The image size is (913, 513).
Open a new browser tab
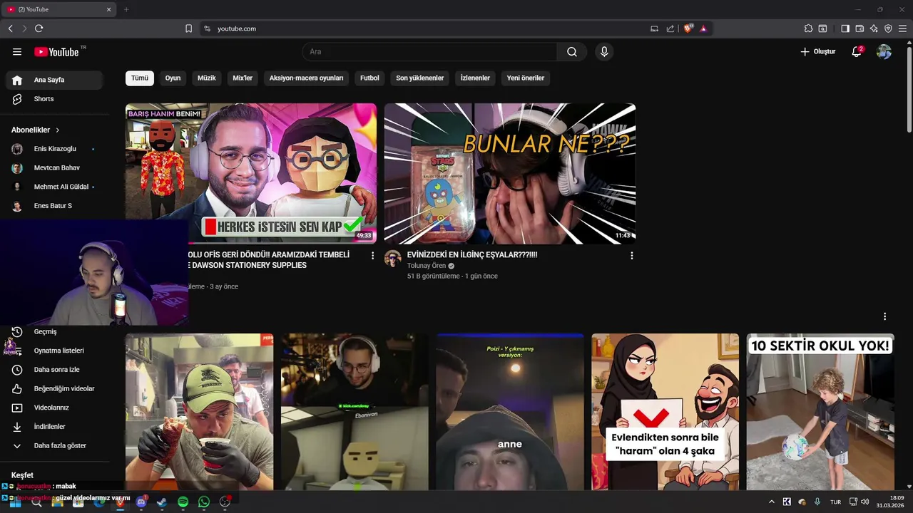[126, 9]
